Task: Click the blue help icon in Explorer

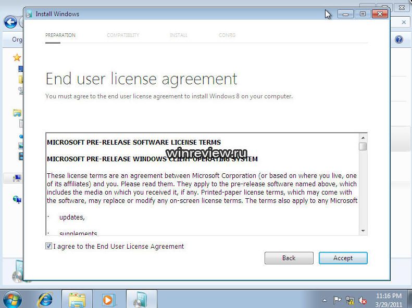Action: pyautogui.click(x=399, y=40)
